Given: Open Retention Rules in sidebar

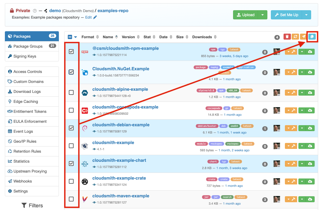Looking at the screenshot, I should pyautogui.click(x=32, y=151).
